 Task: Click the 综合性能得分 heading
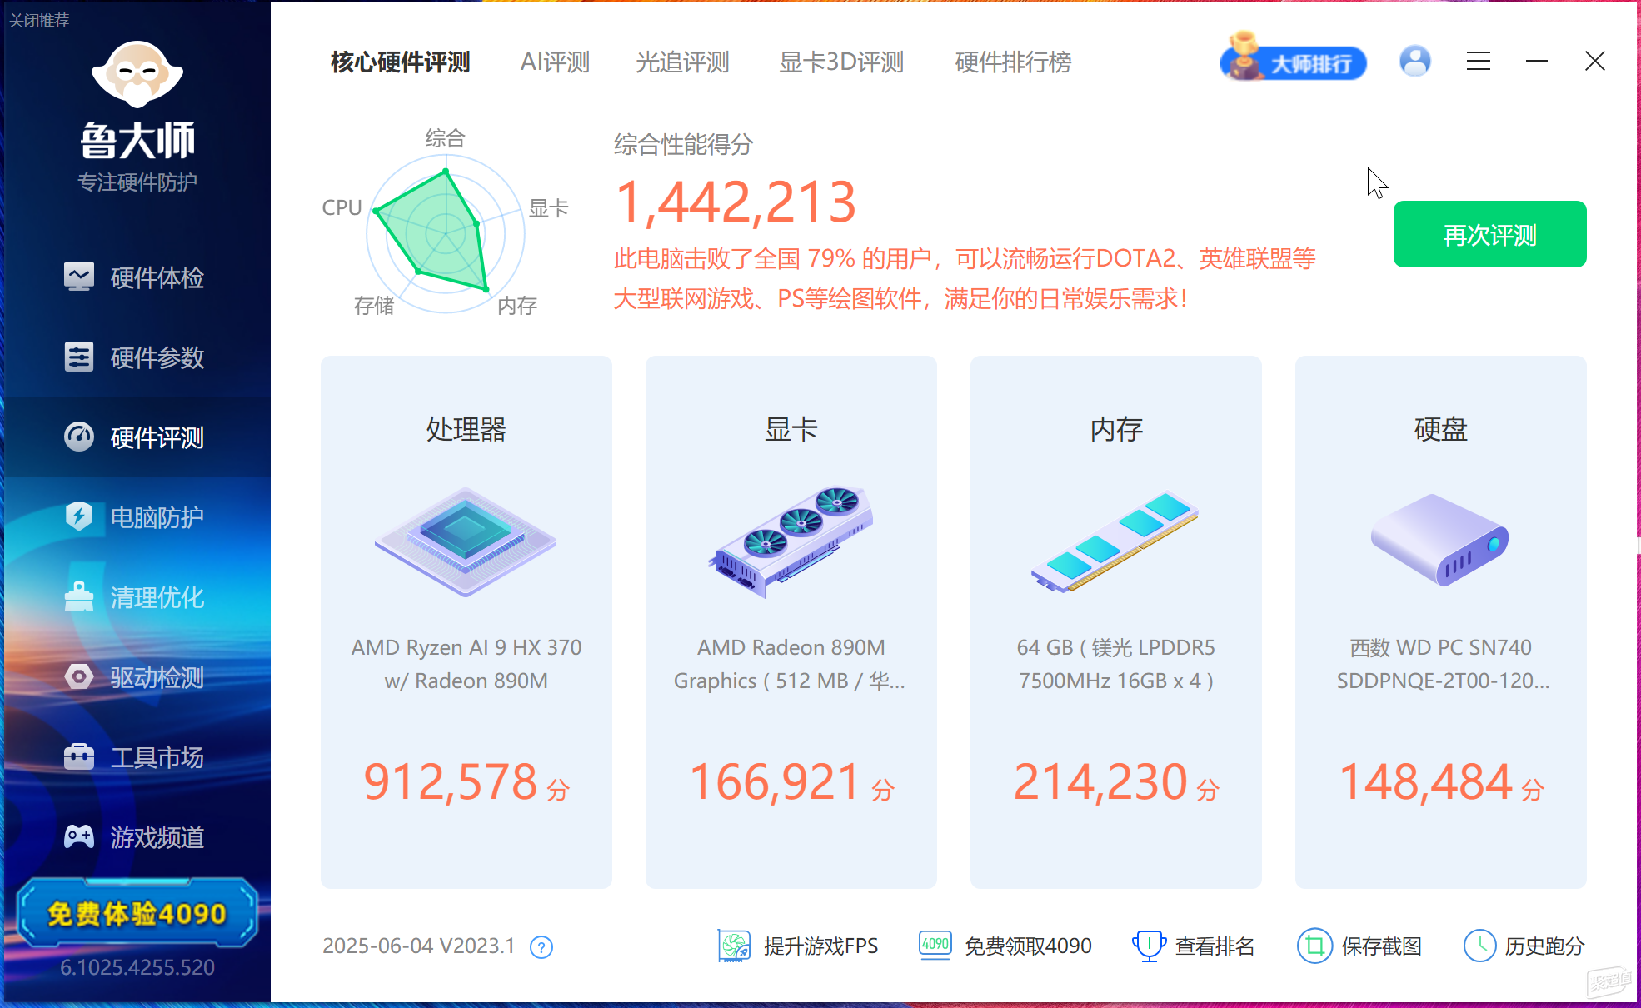(683, 145)
